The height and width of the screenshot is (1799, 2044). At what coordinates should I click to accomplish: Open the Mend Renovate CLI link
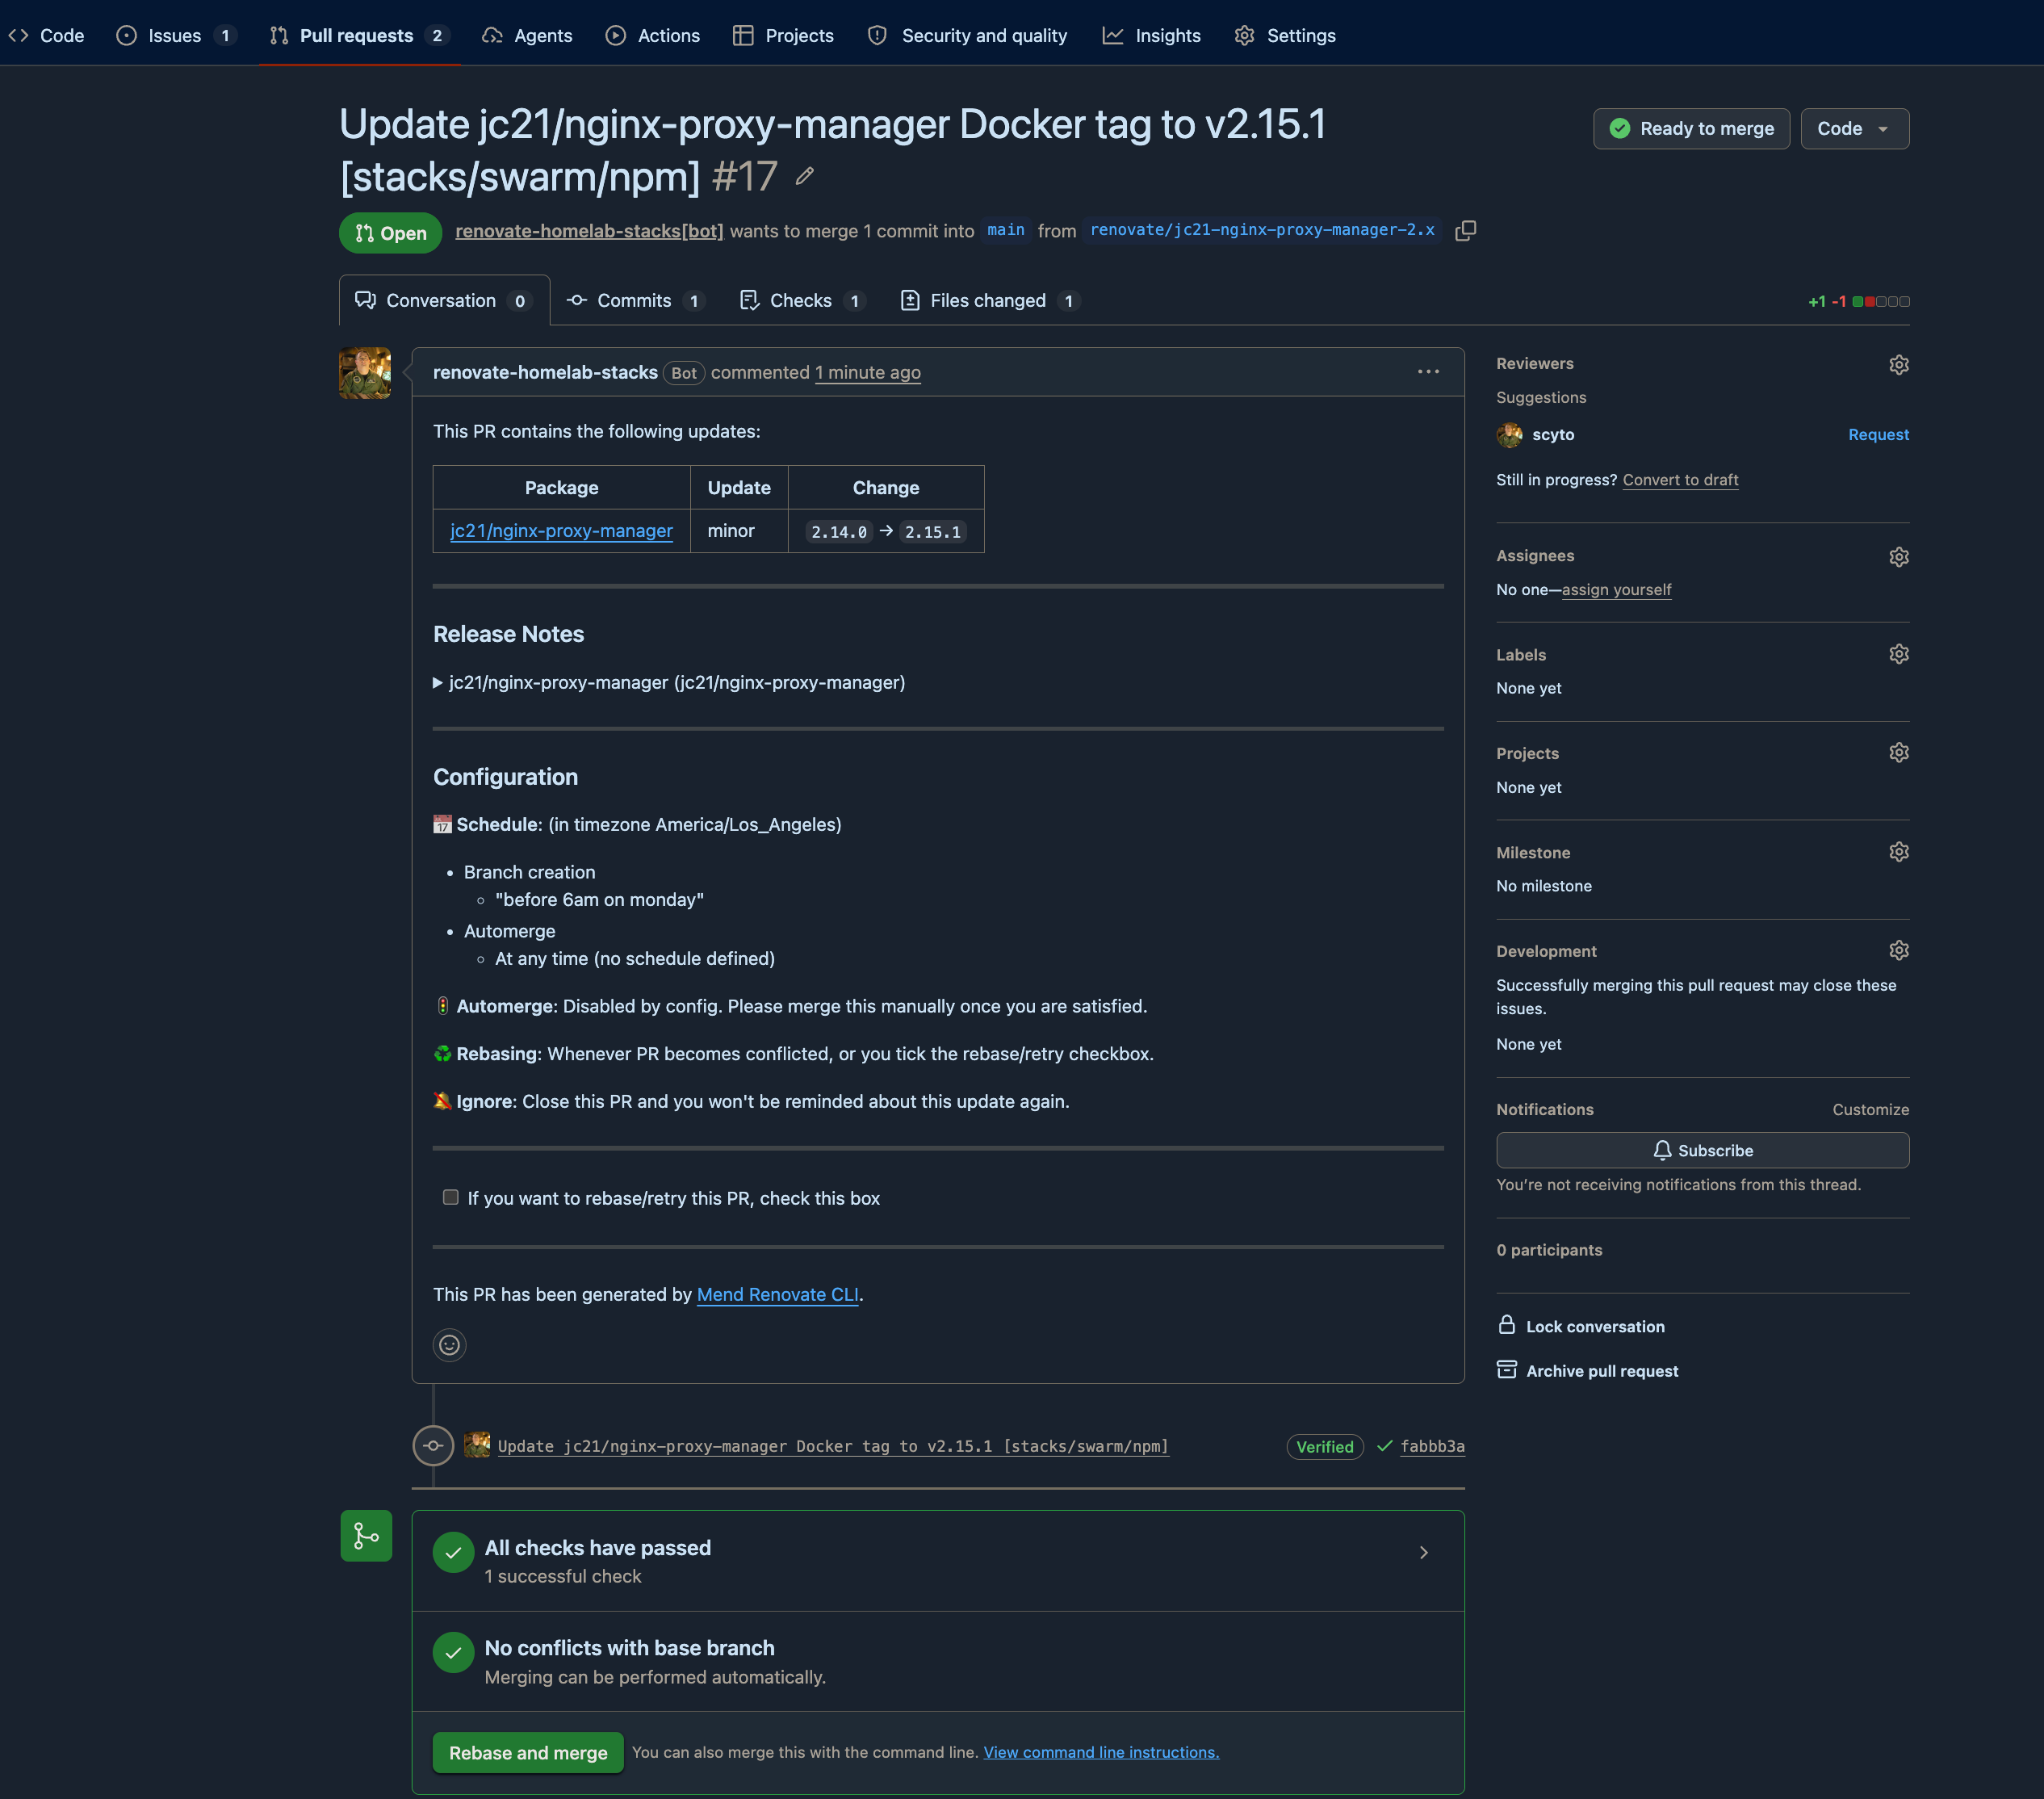coord(777,1294)
